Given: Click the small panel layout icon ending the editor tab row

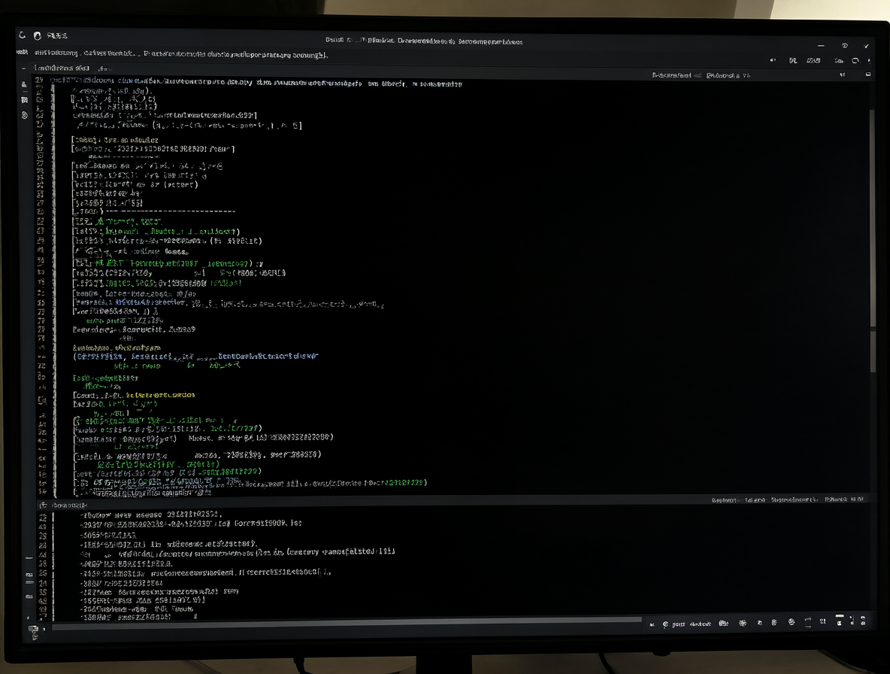Looking at the screenshot, I should [x=868, y=74].
